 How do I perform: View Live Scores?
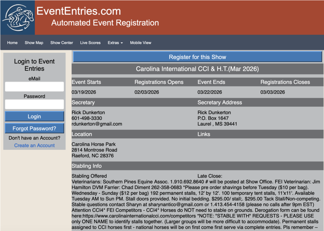click(x=90, y=43)
